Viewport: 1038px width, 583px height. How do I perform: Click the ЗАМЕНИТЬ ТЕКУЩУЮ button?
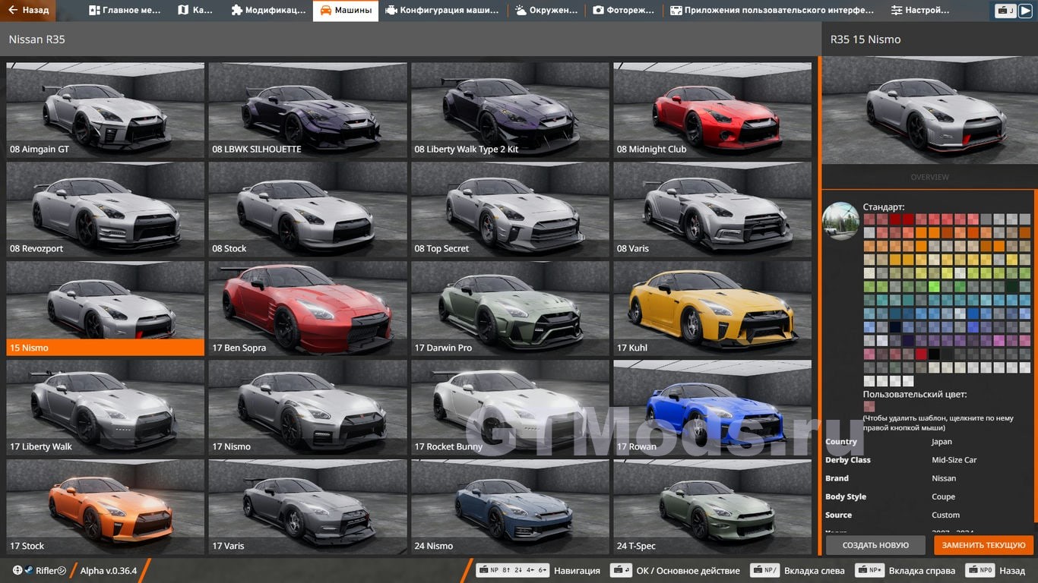tap(984, 545)
